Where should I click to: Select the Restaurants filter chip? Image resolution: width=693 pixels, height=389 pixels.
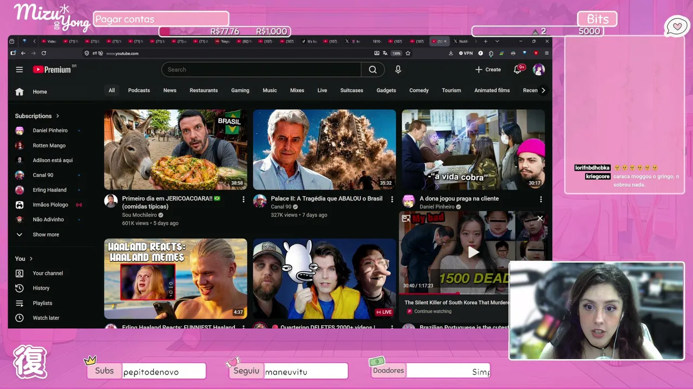tap(204, 90)
